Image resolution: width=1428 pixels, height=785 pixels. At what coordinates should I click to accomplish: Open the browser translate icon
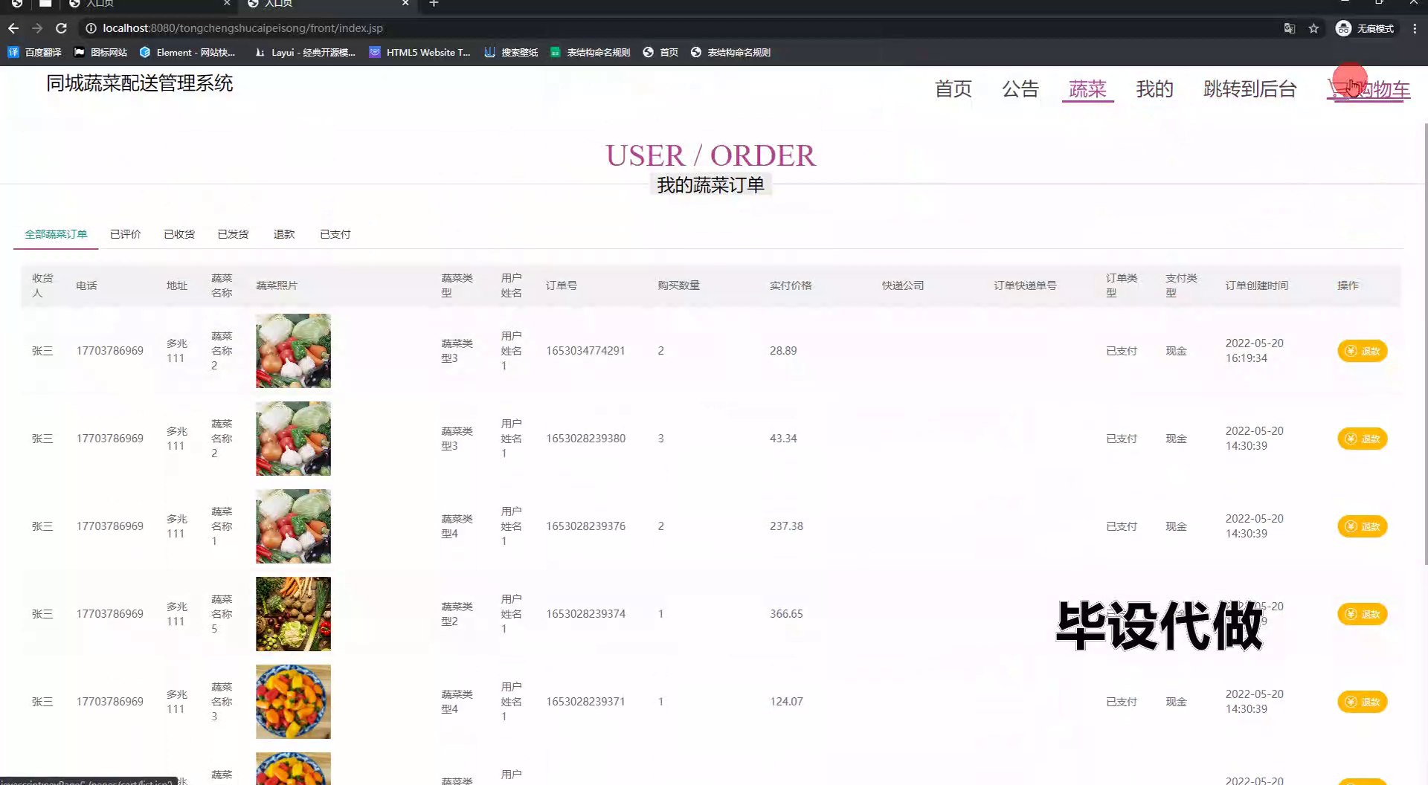click(1290, 28)
